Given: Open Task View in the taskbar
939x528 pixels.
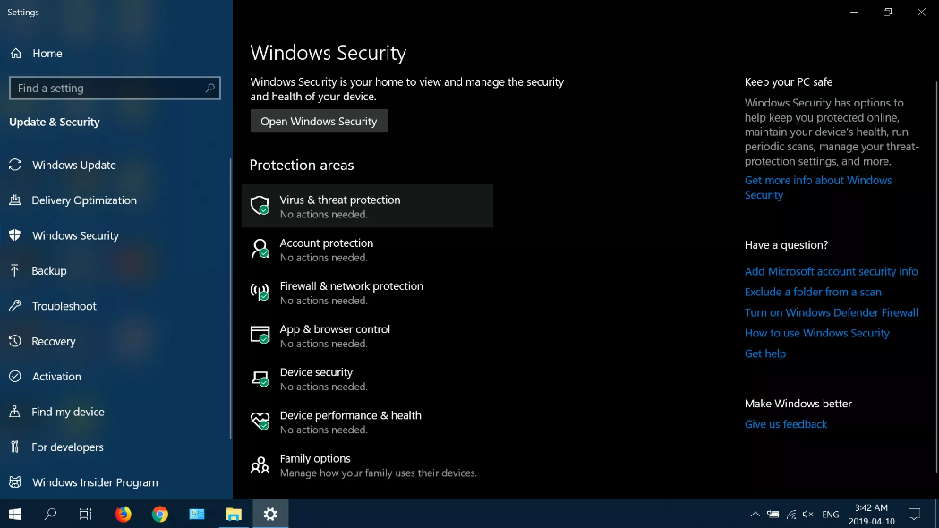Looking at the screenshot, I should tap(86, 515).
